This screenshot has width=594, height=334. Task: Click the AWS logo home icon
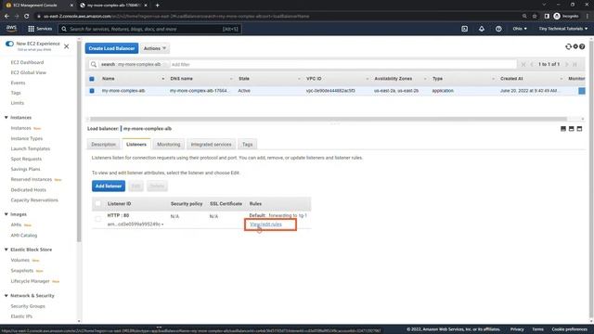tap(11, 29)
